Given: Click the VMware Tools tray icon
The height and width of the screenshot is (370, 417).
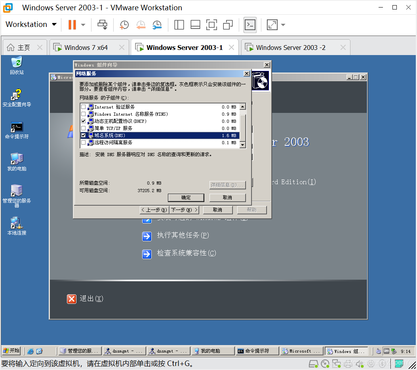Looking at the screenshot, I should click(387, 351).
